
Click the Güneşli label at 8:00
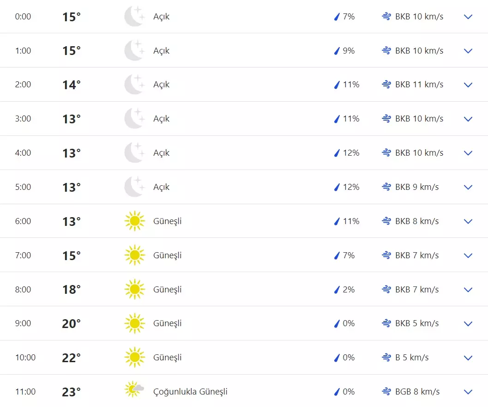coord(167,290)
